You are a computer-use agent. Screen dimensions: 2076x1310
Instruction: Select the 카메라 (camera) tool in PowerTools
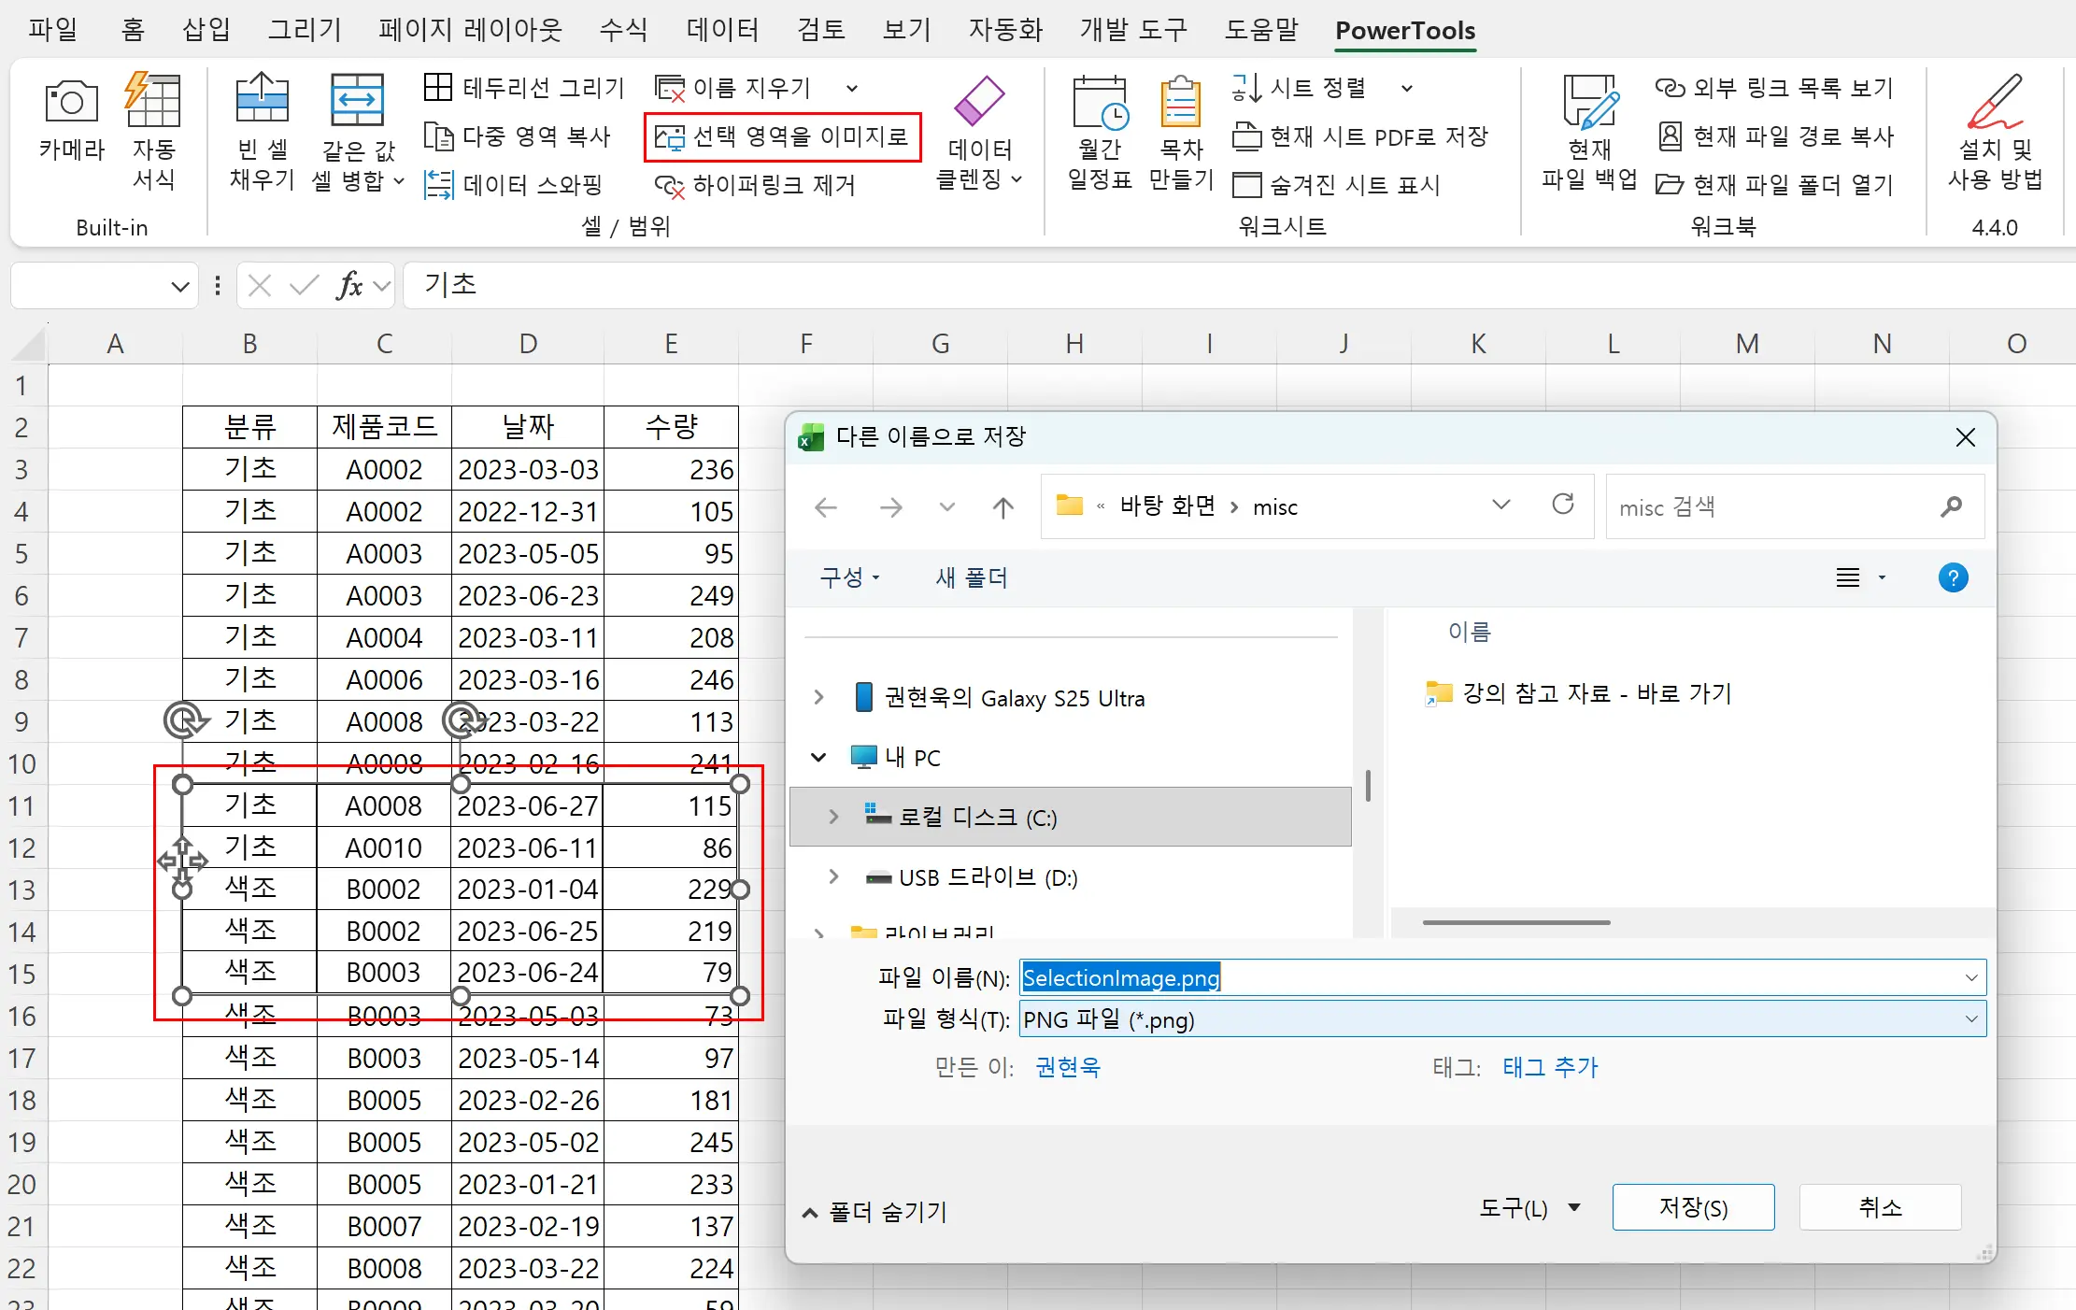click(70, 126)
